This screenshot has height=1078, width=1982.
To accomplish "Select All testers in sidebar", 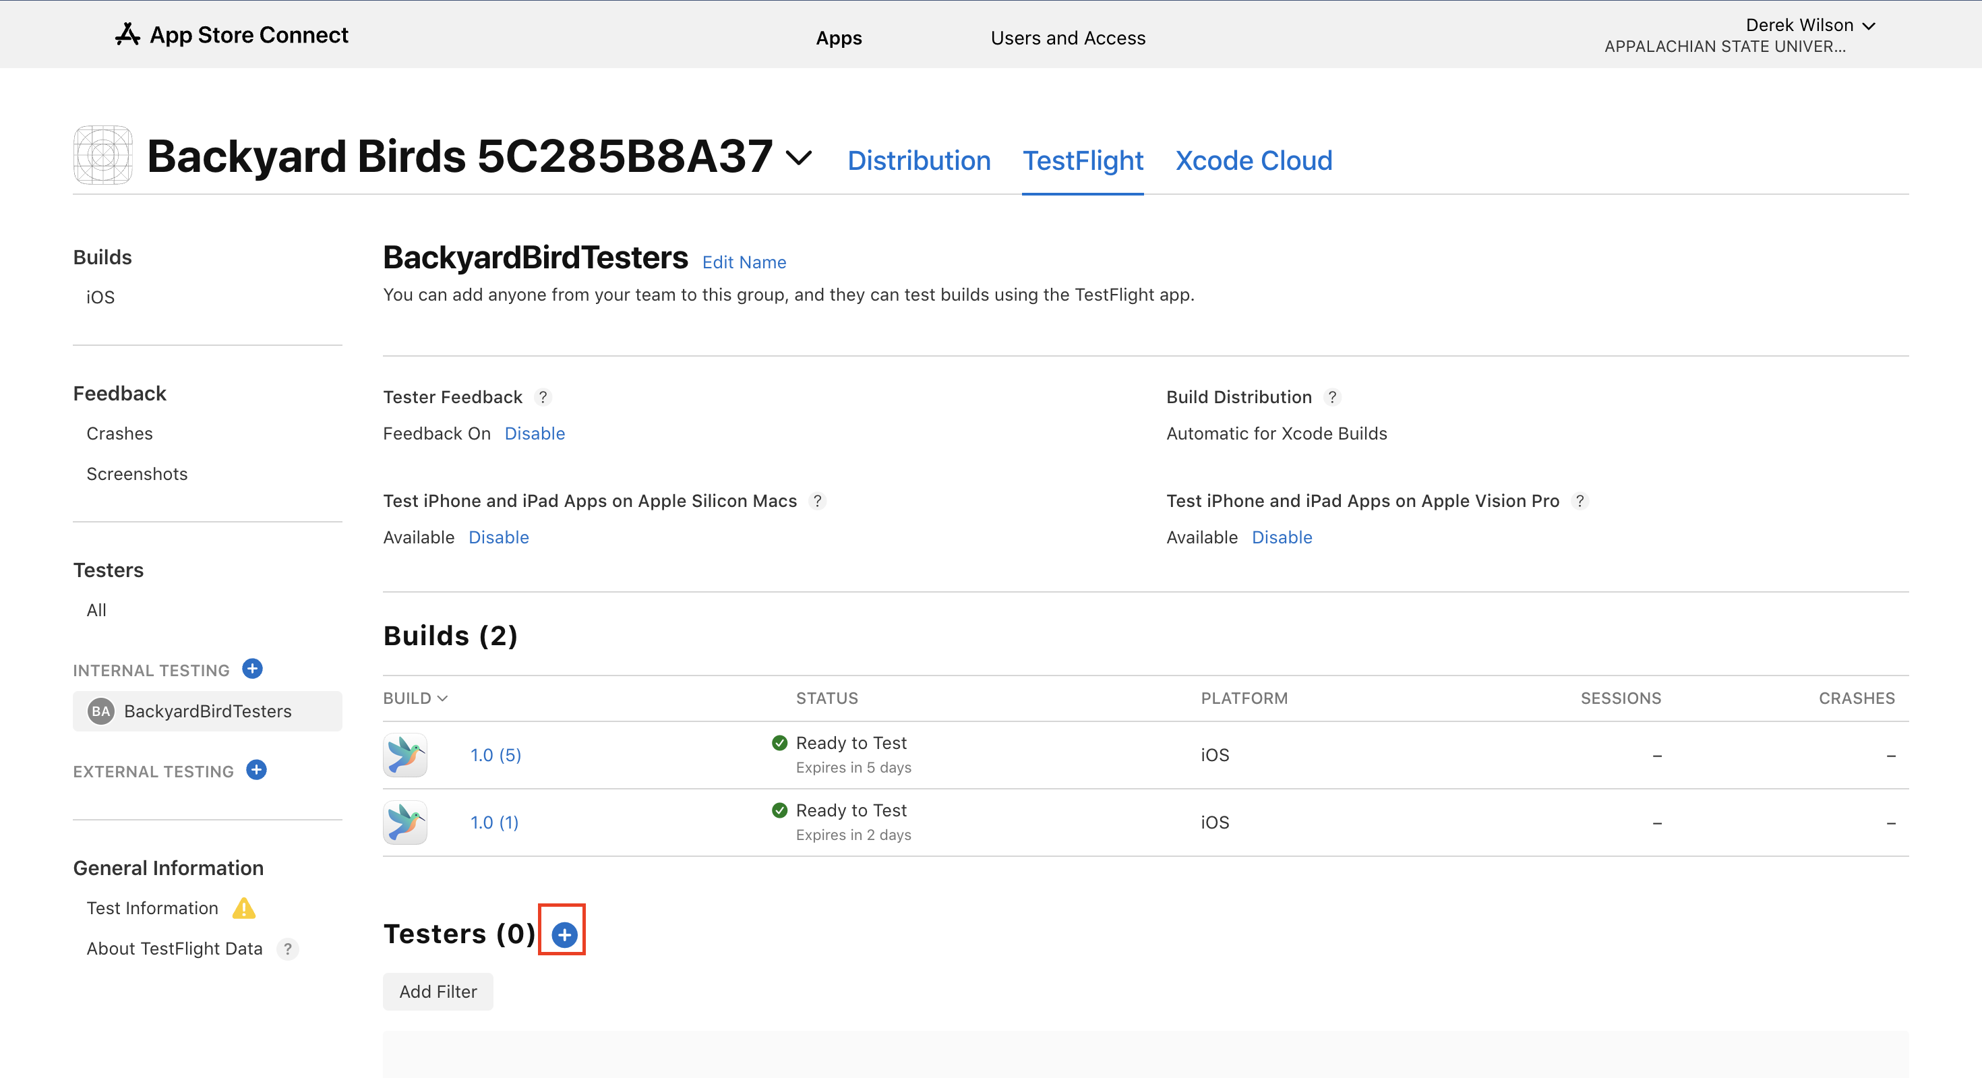I will [96, 610].
